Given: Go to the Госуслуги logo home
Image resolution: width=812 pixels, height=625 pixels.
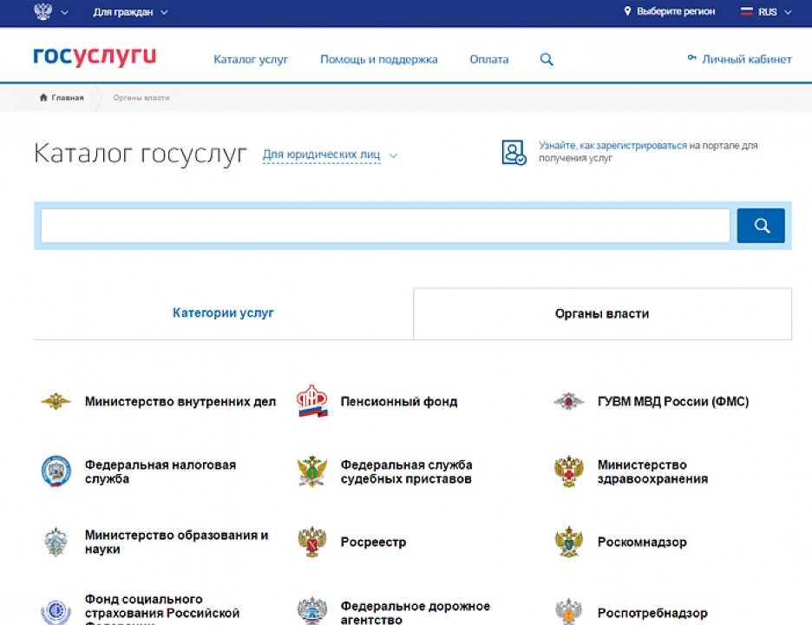Looking at the screenshot, I should click(95, 56).
